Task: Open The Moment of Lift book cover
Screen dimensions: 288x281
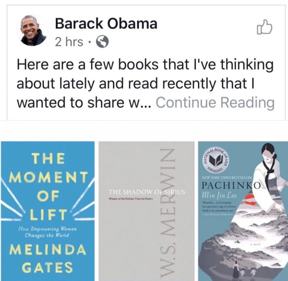Action: coord(48,211)
